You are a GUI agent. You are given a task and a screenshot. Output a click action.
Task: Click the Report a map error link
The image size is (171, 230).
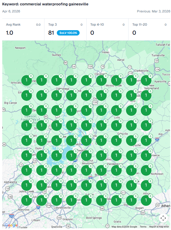point(159,227)
